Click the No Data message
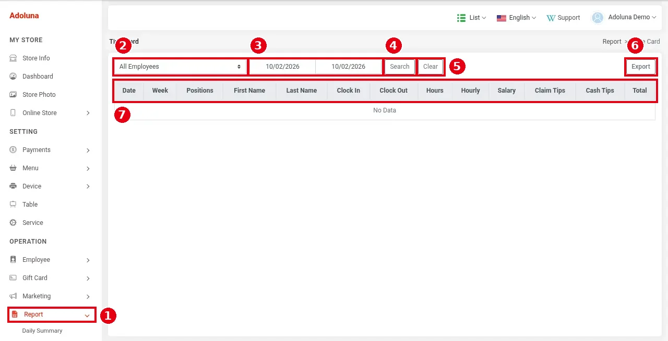 point(385,110)
